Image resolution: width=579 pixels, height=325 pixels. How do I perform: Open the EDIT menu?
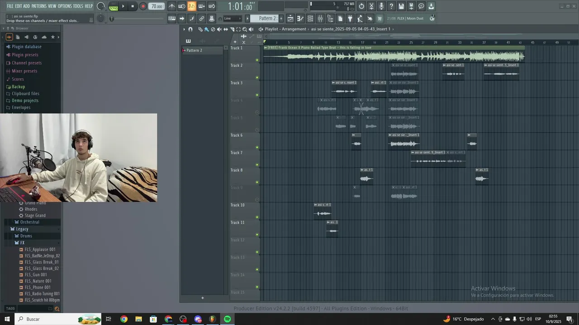(19, 6)
